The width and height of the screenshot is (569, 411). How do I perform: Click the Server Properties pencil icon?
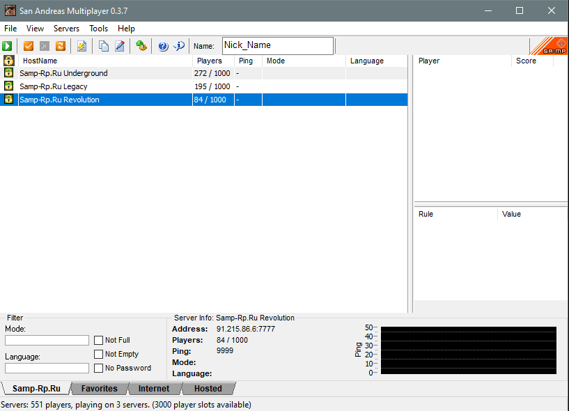pos(120,46)
